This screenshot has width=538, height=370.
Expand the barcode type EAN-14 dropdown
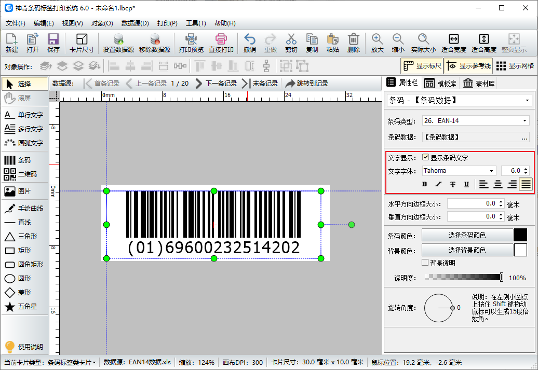pos(524,121)
